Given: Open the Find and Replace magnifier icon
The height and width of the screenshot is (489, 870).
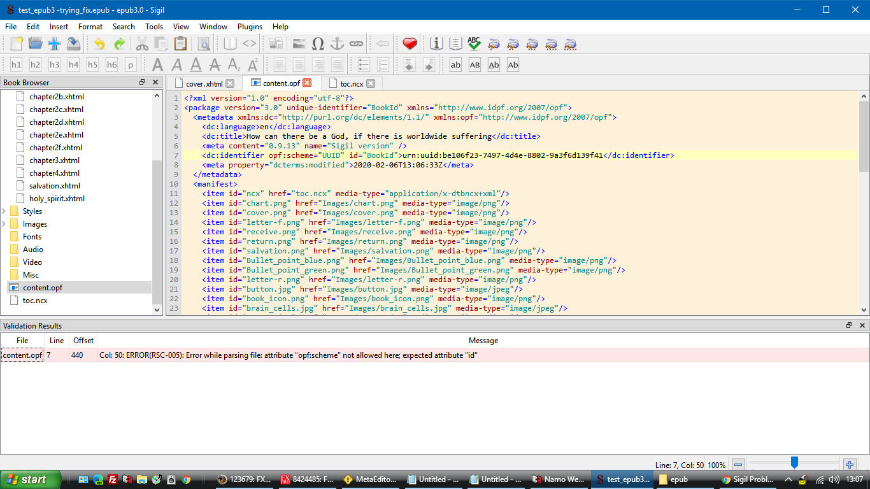Looking at the screenshot, I should [204, 44].
